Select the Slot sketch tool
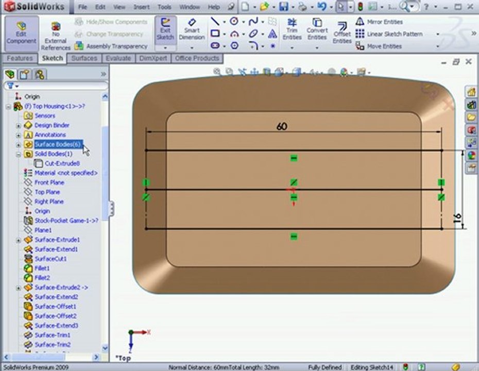Screen dimensions: 479x371 point(215,46)
